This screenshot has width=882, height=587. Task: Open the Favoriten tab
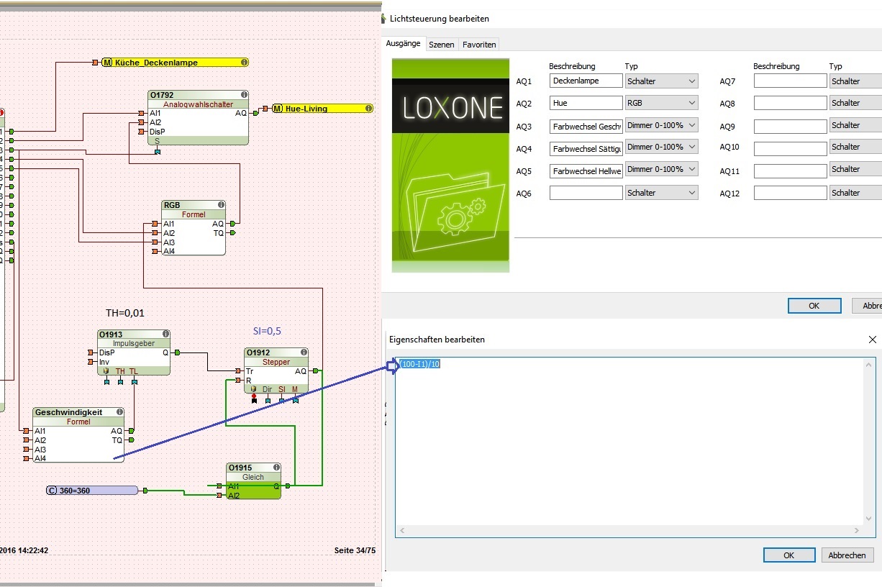pos(479,45)
